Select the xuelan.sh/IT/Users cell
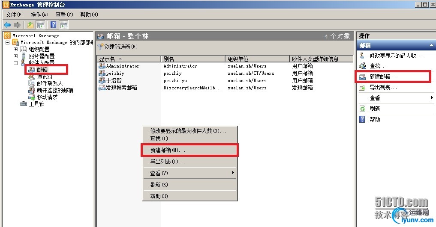Screen dimensions: 436x227 tap(251, 73)
